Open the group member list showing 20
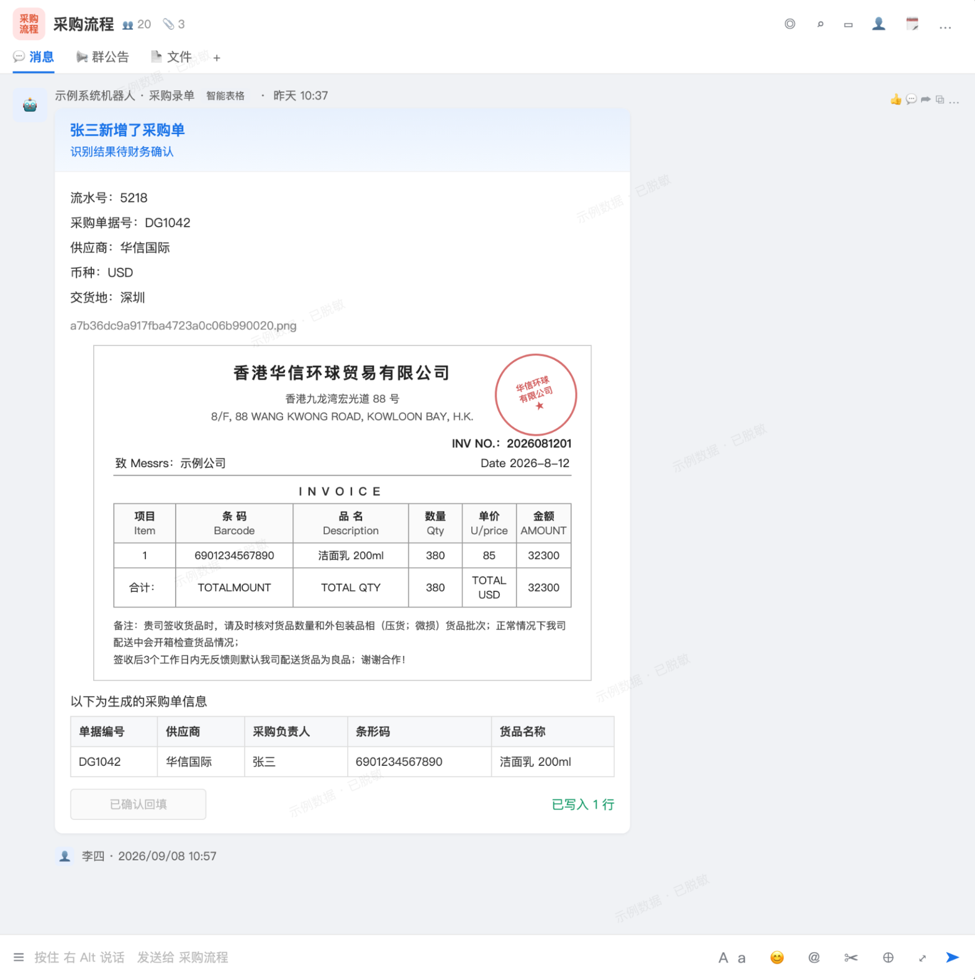This screenshot has height=979, width=975. [x=137, y=24]
